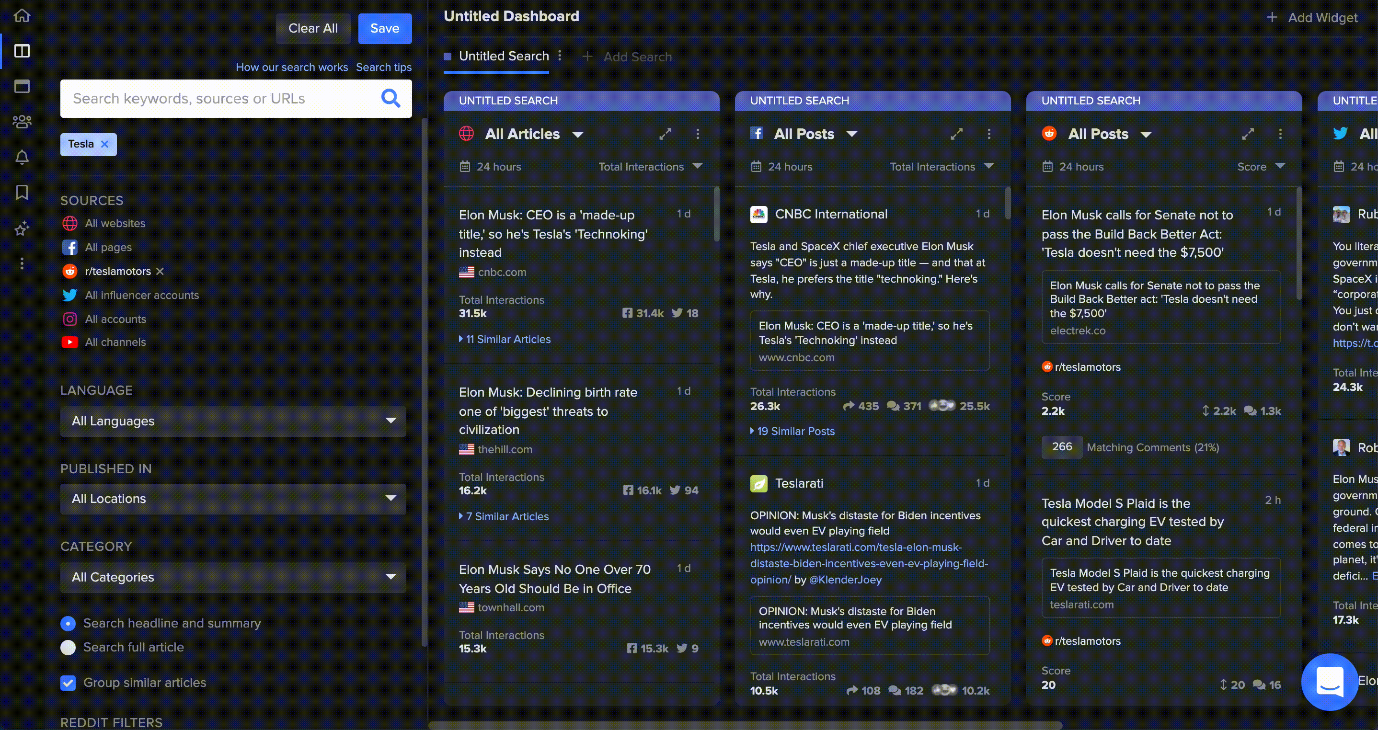Expand the Facebook All Posts column
The width and height of the screenshot is (1378, 730).
956,134
